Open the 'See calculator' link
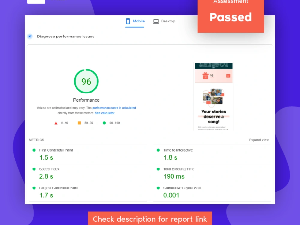Viewport: 300px width, 225px height. (x=105, y=113)
